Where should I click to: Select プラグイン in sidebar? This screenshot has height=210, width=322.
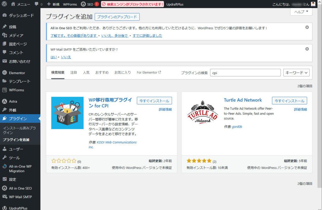click(x=20, y=119)
